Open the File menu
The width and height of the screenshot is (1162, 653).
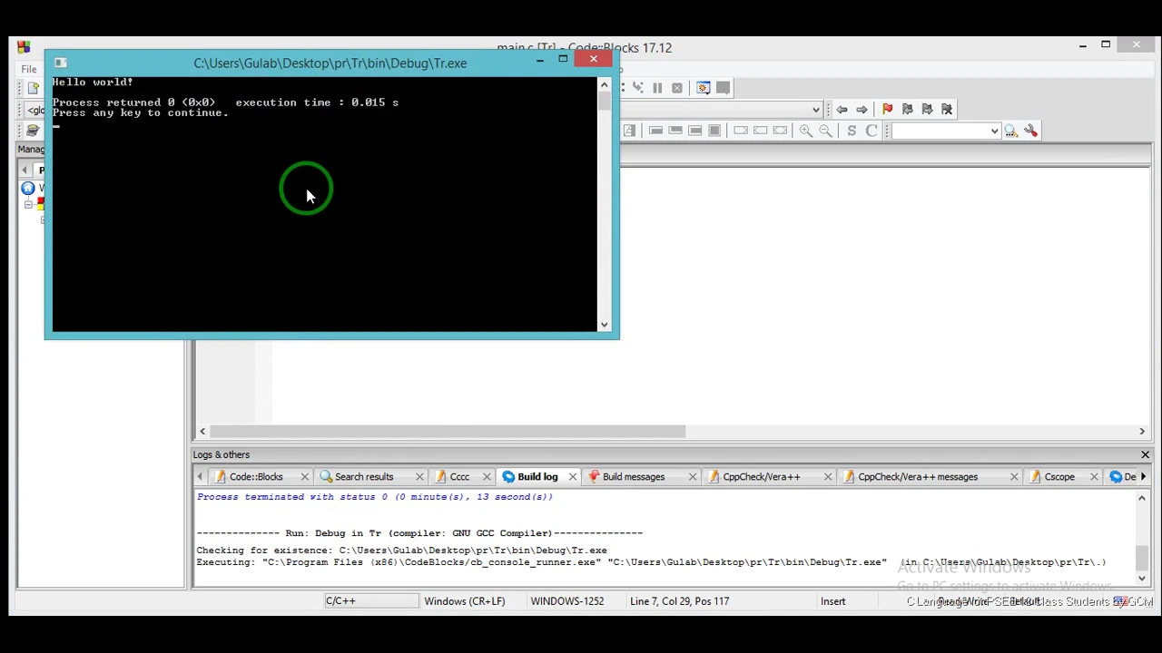click(x=29, y=69)
